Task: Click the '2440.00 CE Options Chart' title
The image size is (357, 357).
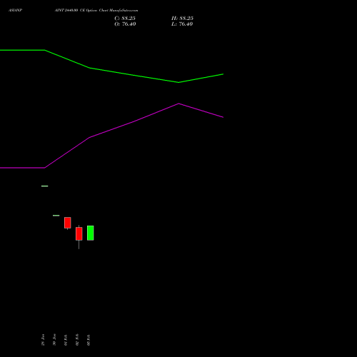Action: click(96, 11)
